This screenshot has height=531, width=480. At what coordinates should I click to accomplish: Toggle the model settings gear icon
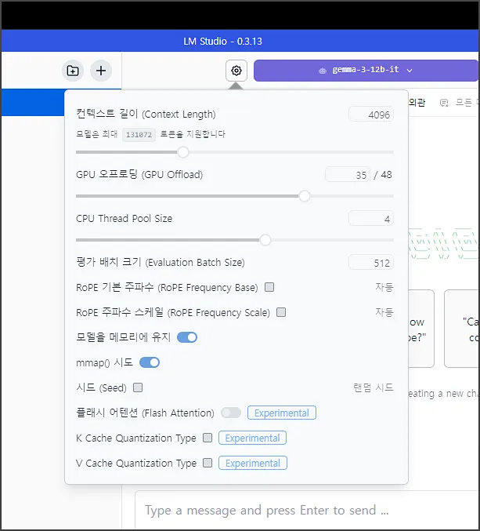236,71
